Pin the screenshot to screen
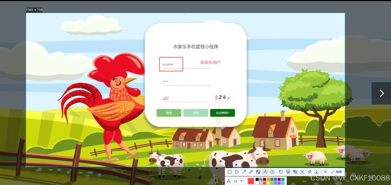 coord(309,172)
